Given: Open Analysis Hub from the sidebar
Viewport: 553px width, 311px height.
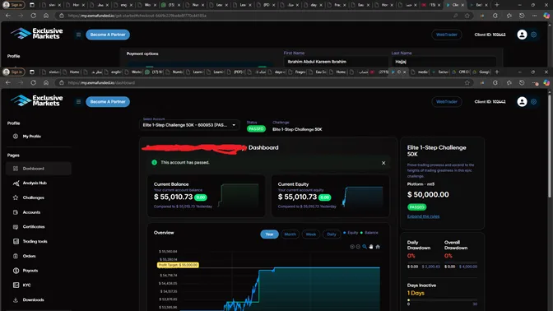Looking at the screenshot, I should 39,183.
